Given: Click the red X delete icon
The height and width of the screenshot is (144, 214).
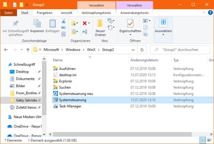Looking at the screenshot, I should [x=85, y=23].
